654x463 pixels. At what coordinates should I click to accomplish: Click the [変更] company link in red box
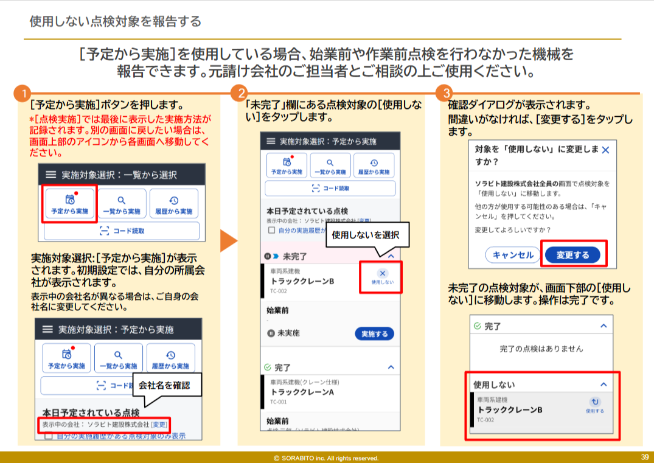159,423
